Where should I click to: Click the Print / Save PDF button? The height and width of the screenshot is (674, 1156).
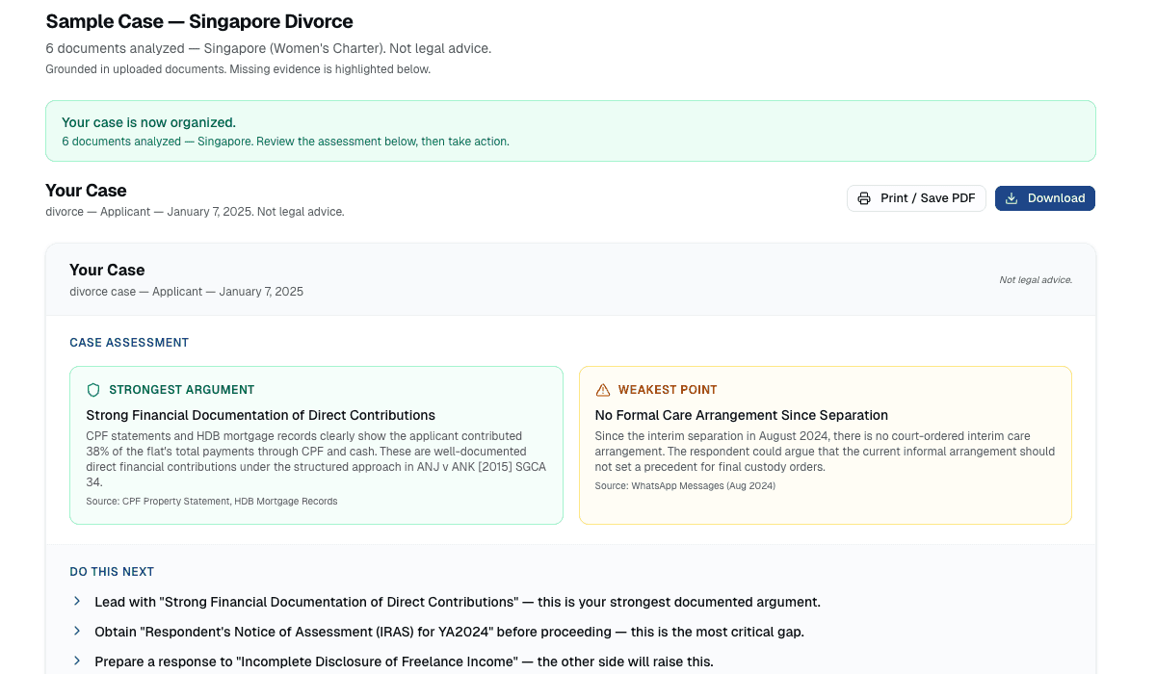pyautogui.click(x=916, y=197)
